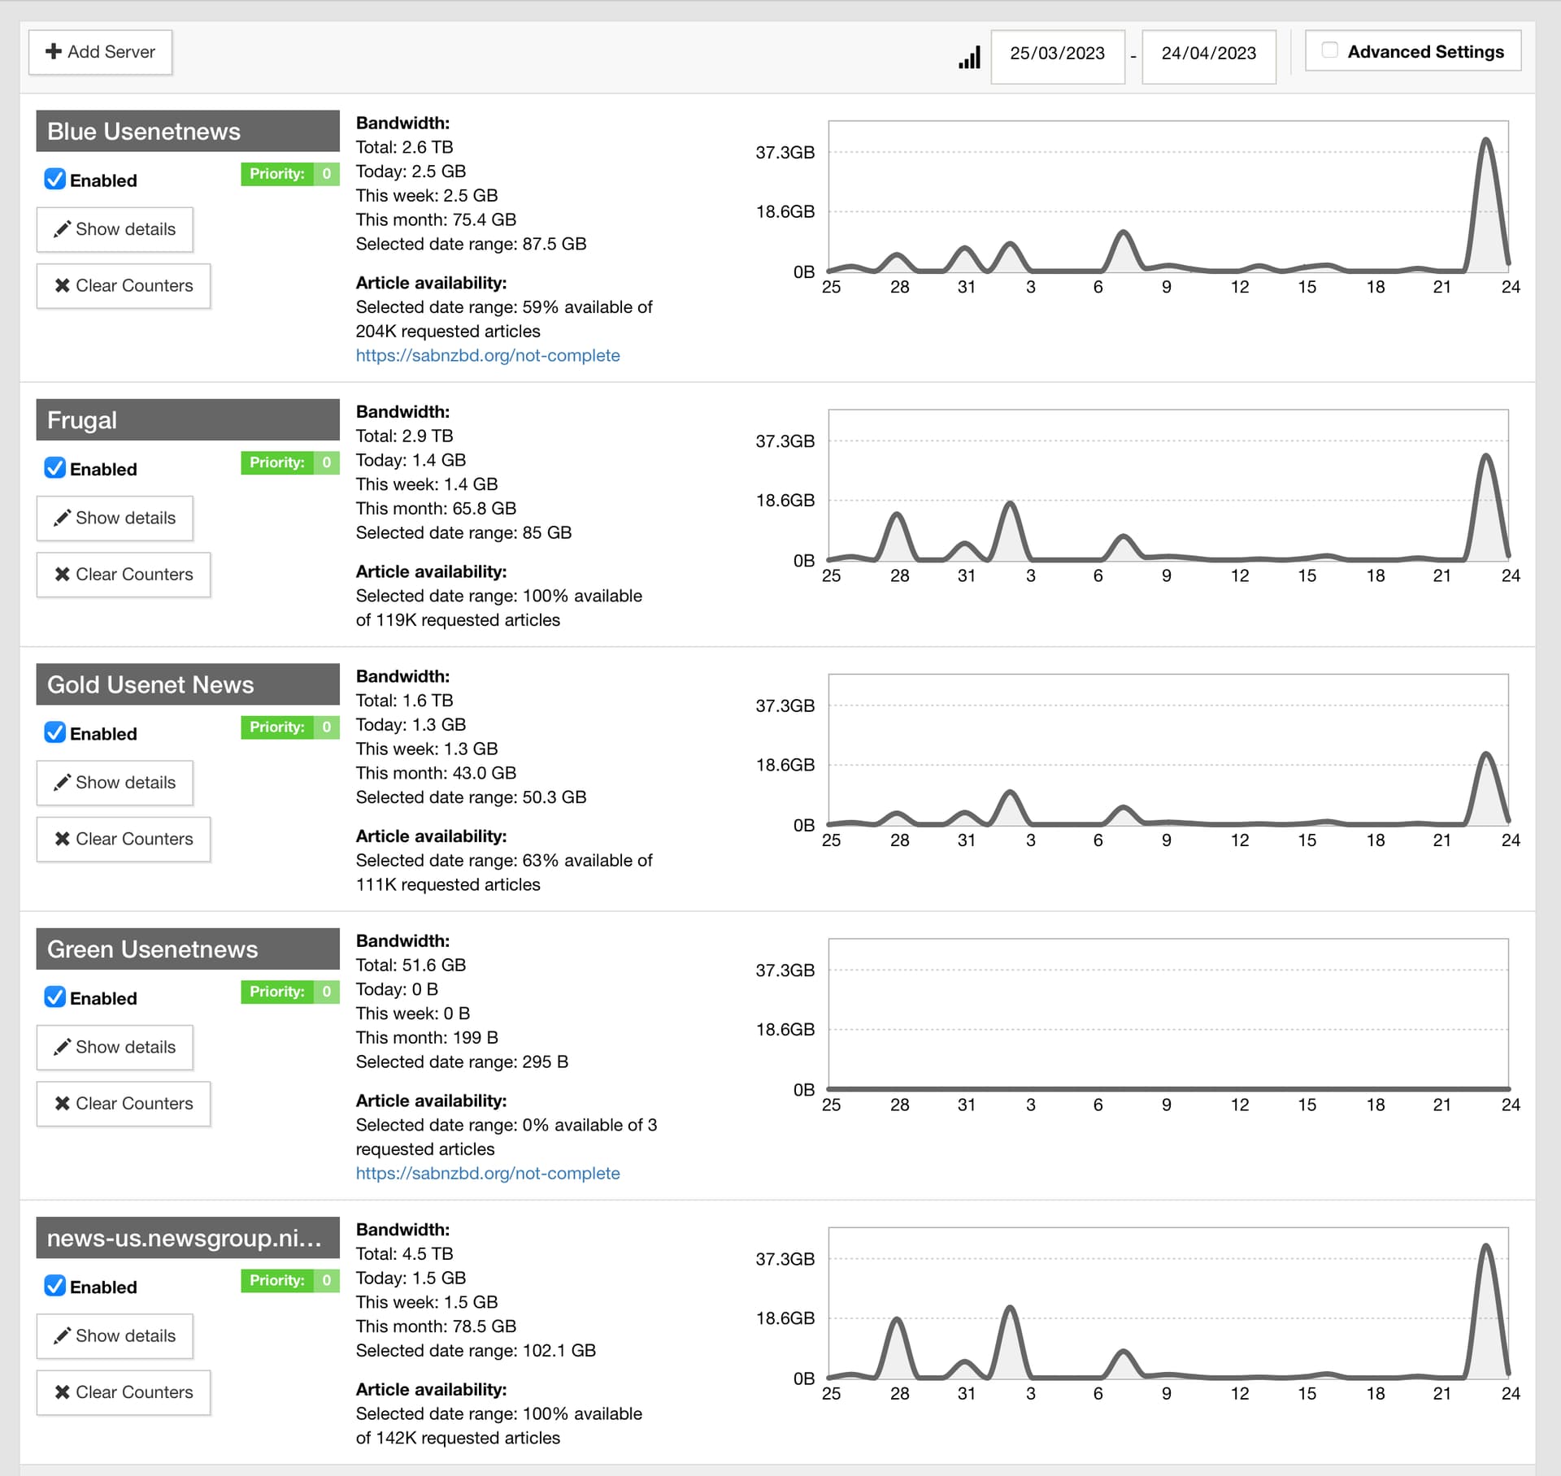The width and height of the screenshot is (1561, 1476).
Task: Expand Show details for Frugal server
Action: (x=115, y=518)
